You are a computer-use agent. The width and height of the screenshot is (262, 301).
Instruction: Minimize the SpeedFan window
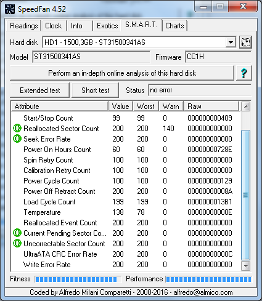click(203, 7)
